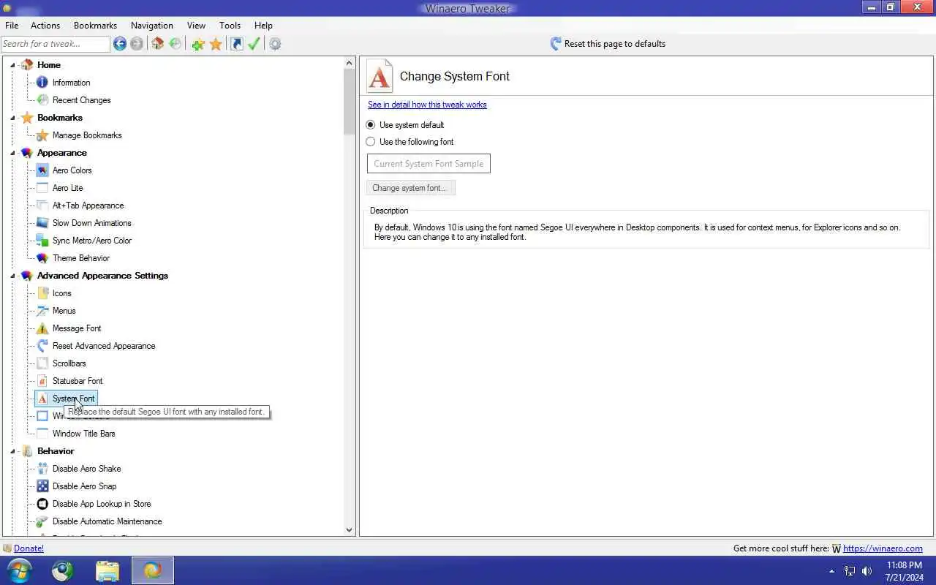Click the grey Forward arrow toolbar icon

click(x=137, y=44)
